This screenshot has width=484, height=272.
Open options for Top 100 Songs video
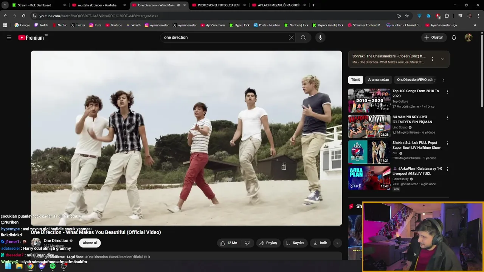click(x=447, y=92)
